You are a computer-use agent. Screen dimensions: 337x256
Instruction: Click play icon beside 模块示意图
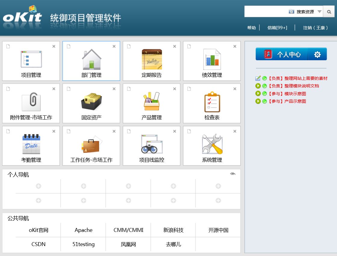pos(258,93)
